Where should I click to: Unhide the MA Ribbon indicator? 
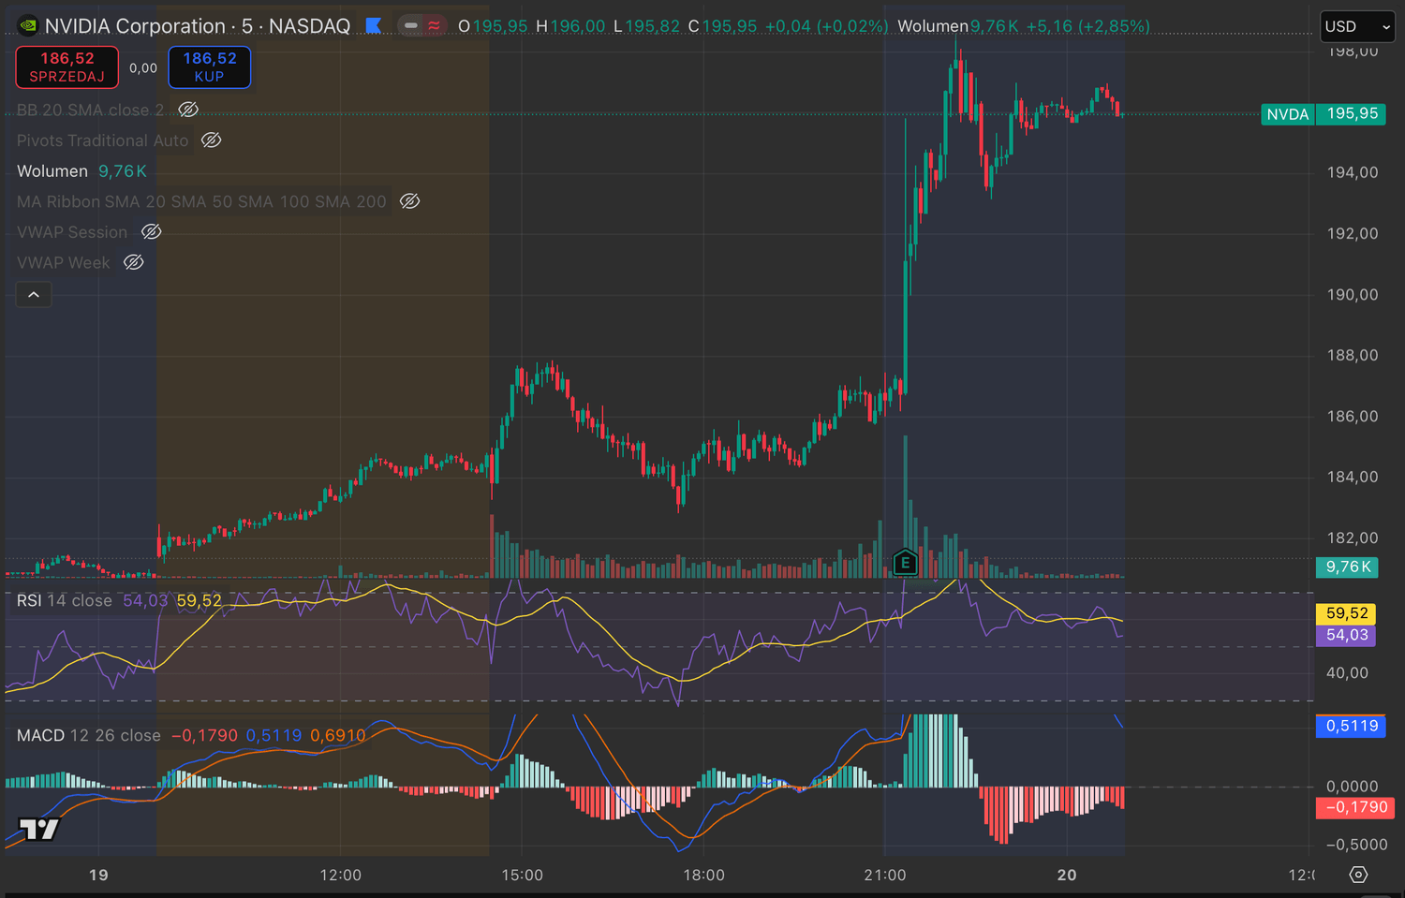409,201
